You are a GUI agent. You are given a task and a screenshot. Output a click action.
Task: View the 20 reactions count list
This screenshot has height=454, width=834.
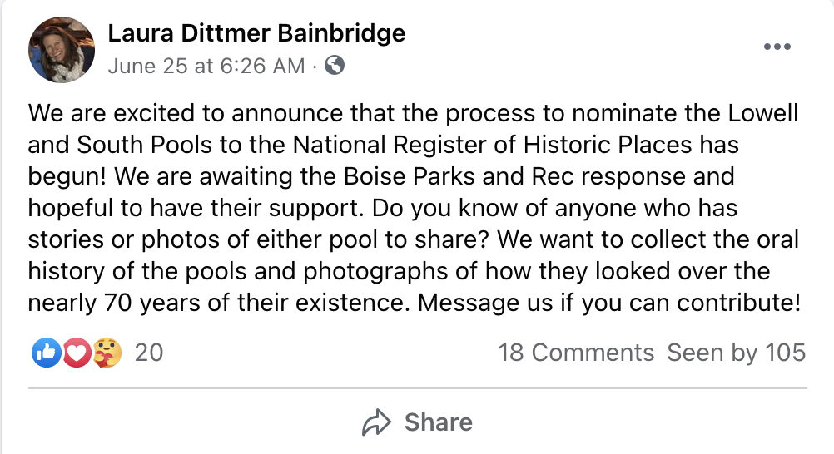tap(149, 353)
